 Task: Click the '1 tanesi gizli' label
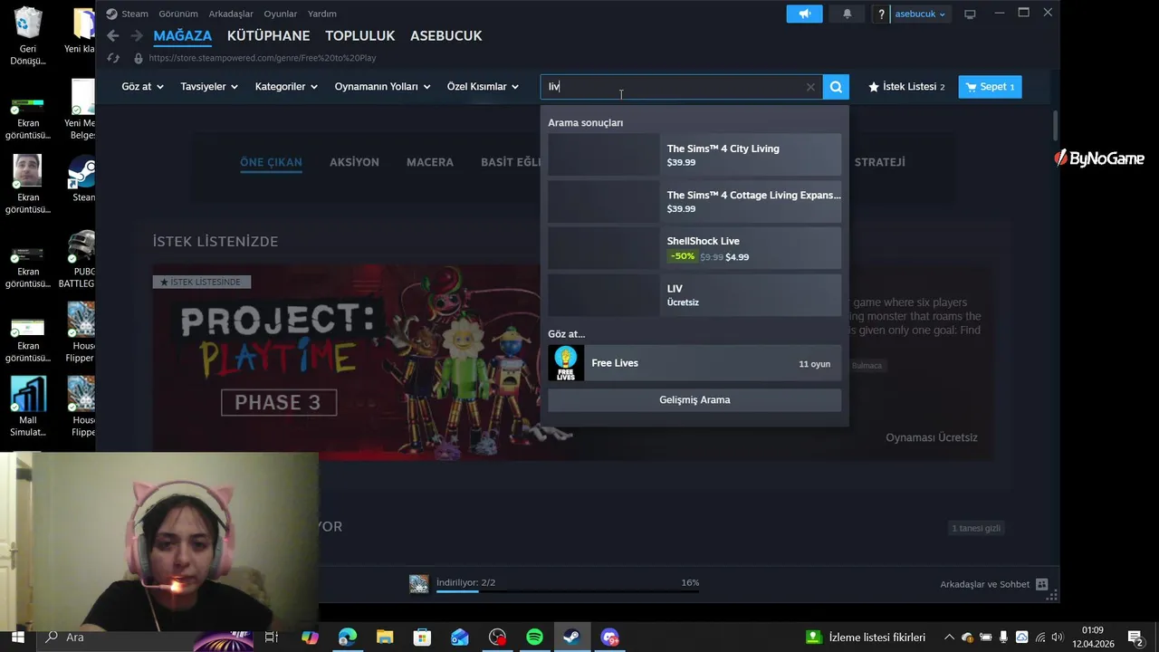coord(976,528)
